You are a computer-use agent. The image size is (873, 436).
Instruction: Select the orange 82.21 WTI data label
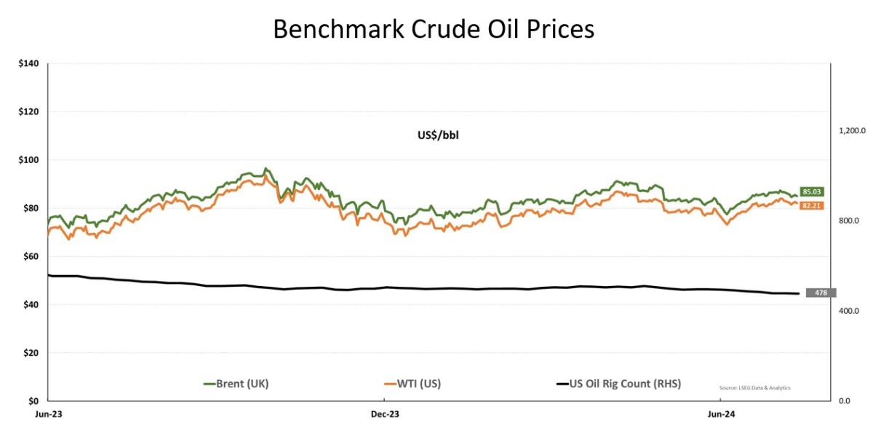pyautogui.click(x=812, y=206)
